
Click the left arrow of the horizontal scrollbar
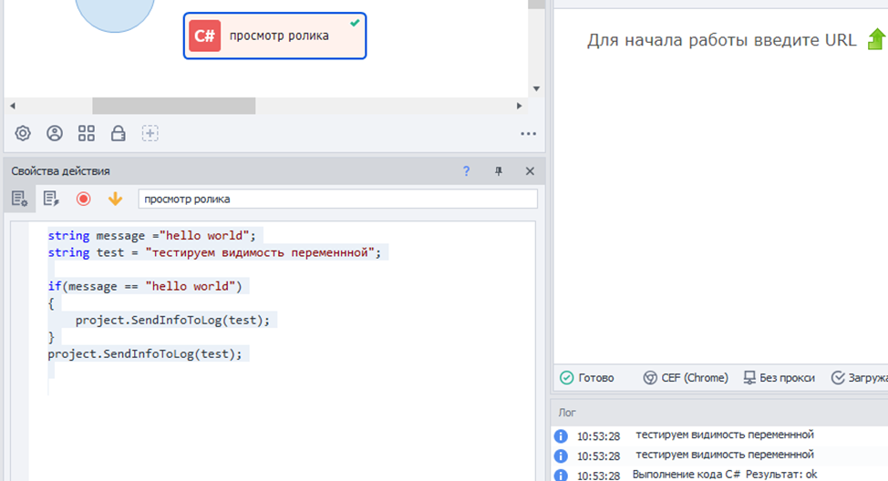coord(13,106)
